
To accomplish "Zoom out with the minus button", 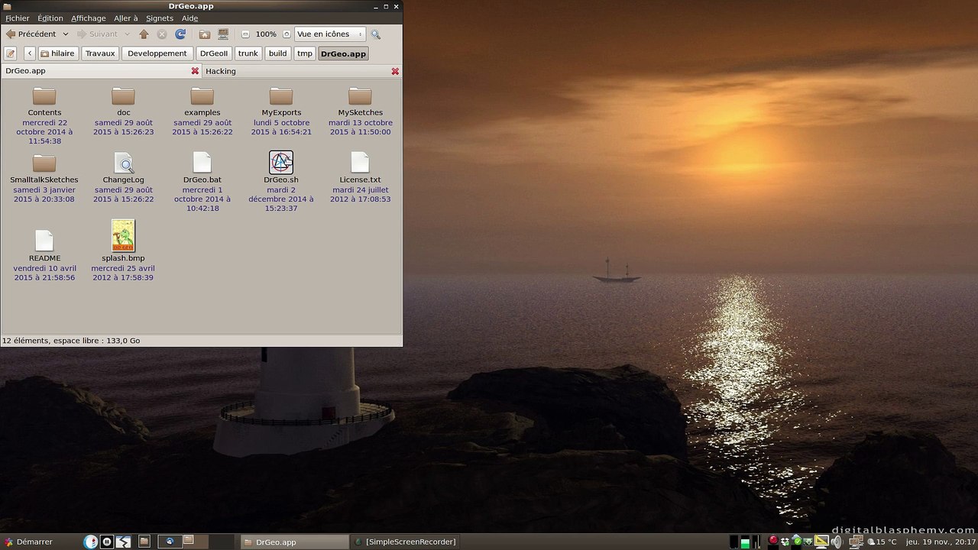I will pos(245,34).
